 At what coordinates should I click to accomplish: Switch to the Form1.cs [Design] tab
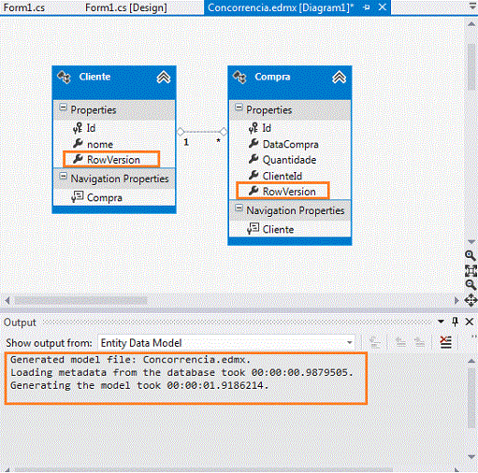126,7
